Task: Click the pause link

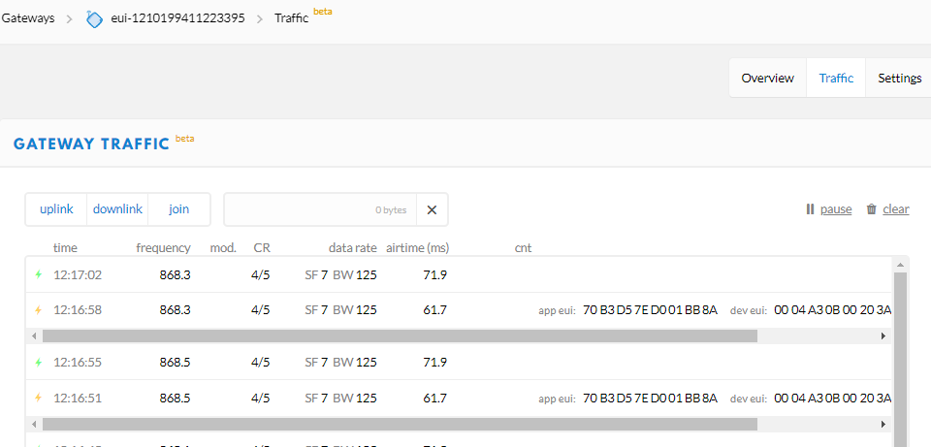Action: (836, 209)
